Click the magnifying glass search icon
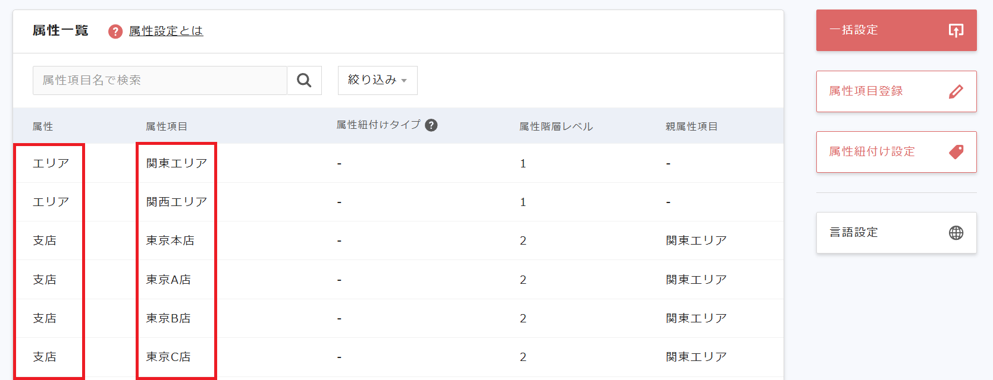Image resolution: width=993 pixels, height=380 pixels. tap(304, 80)
